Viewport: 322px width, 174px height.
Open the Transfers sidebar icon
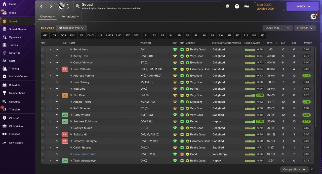[x=5, y=110]
